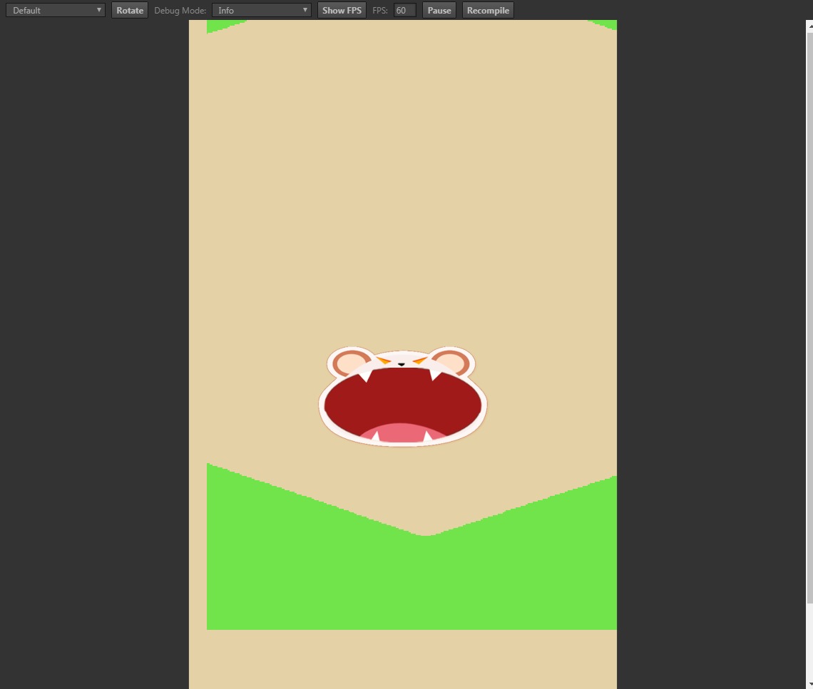Click the FPS: label text

(x=380, y=11)
